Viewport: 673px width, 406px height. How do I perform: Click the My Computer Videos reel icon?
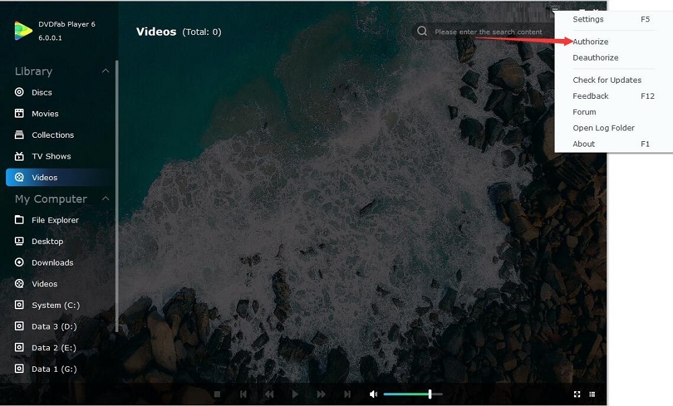[20, 284]
